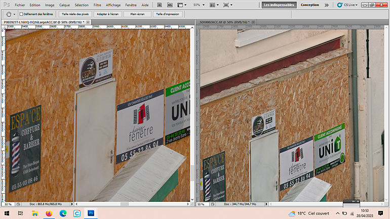Open the zoom level 50% dropdown
390x219 pixels.
(x=199, y=5)
